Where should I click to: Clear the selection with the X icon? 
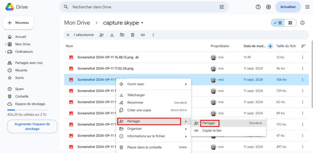[68, 35]
